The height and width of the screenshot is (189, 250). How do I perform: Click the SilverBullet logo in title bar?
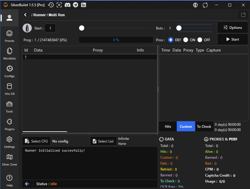[x=6, y=5]
